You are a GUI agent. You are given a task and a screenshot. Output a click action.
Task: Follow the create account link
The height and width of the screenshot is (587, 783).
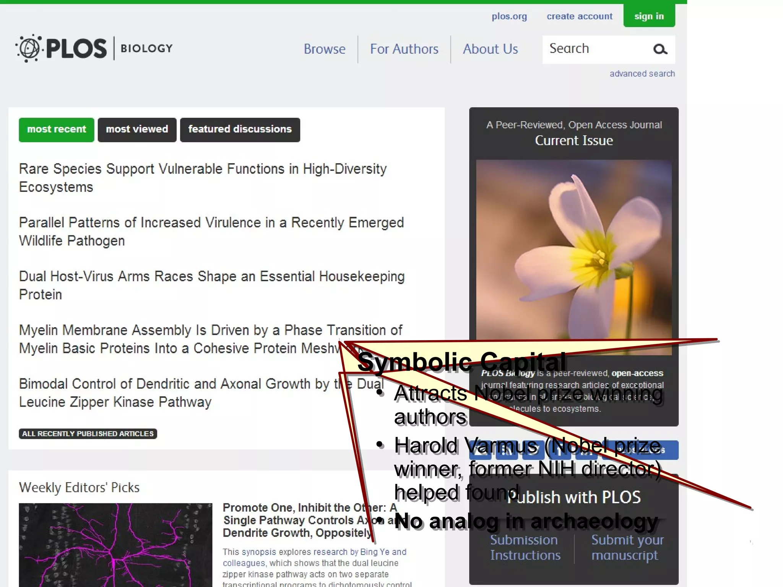point(579,16)
